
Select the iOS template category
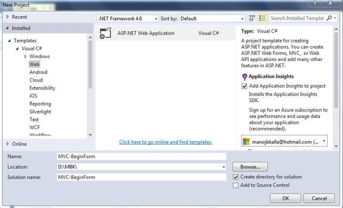[x=33, y=96]
